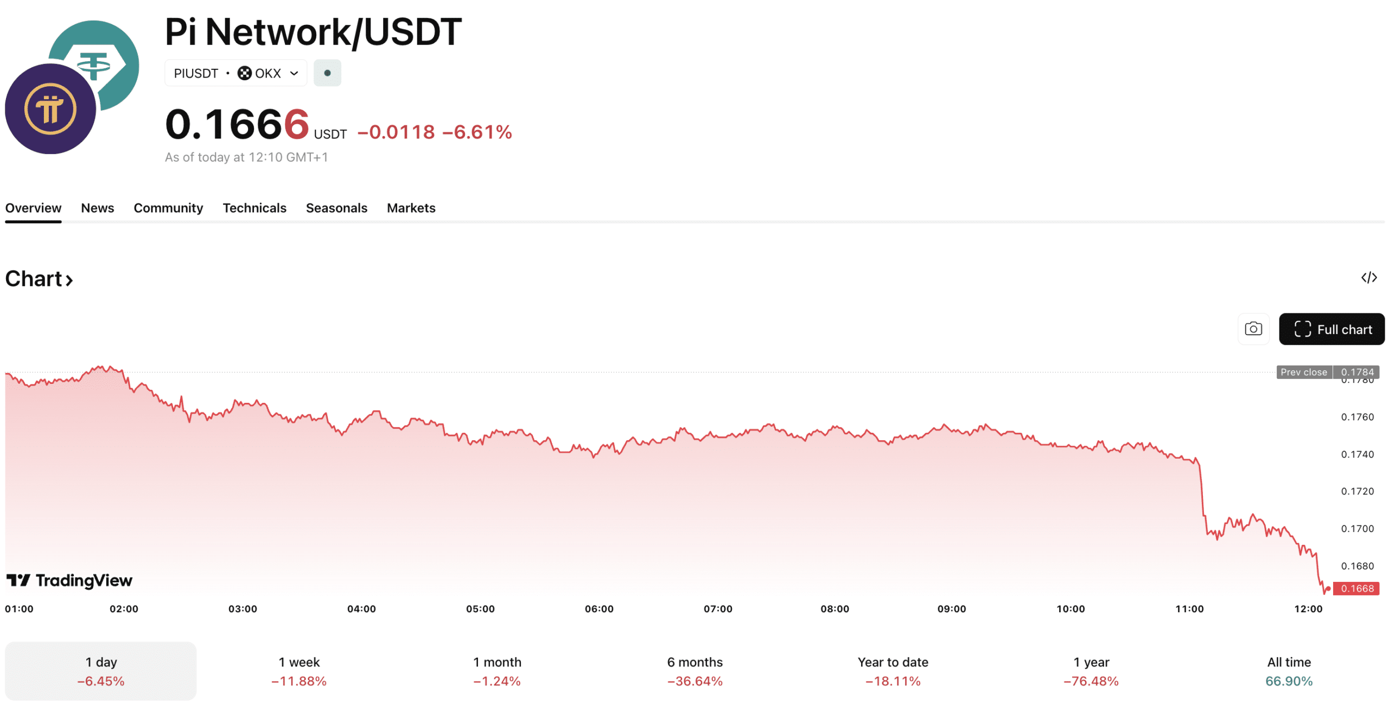The height and width of the screenshot is (706, 1389).
Task: Select the 1 week range
Action: coord(299,671)
